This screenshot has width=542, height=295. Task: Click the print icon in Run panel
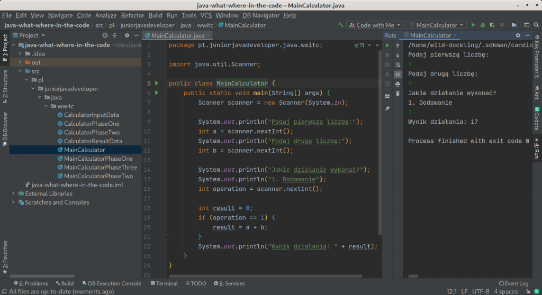point(398,84)
